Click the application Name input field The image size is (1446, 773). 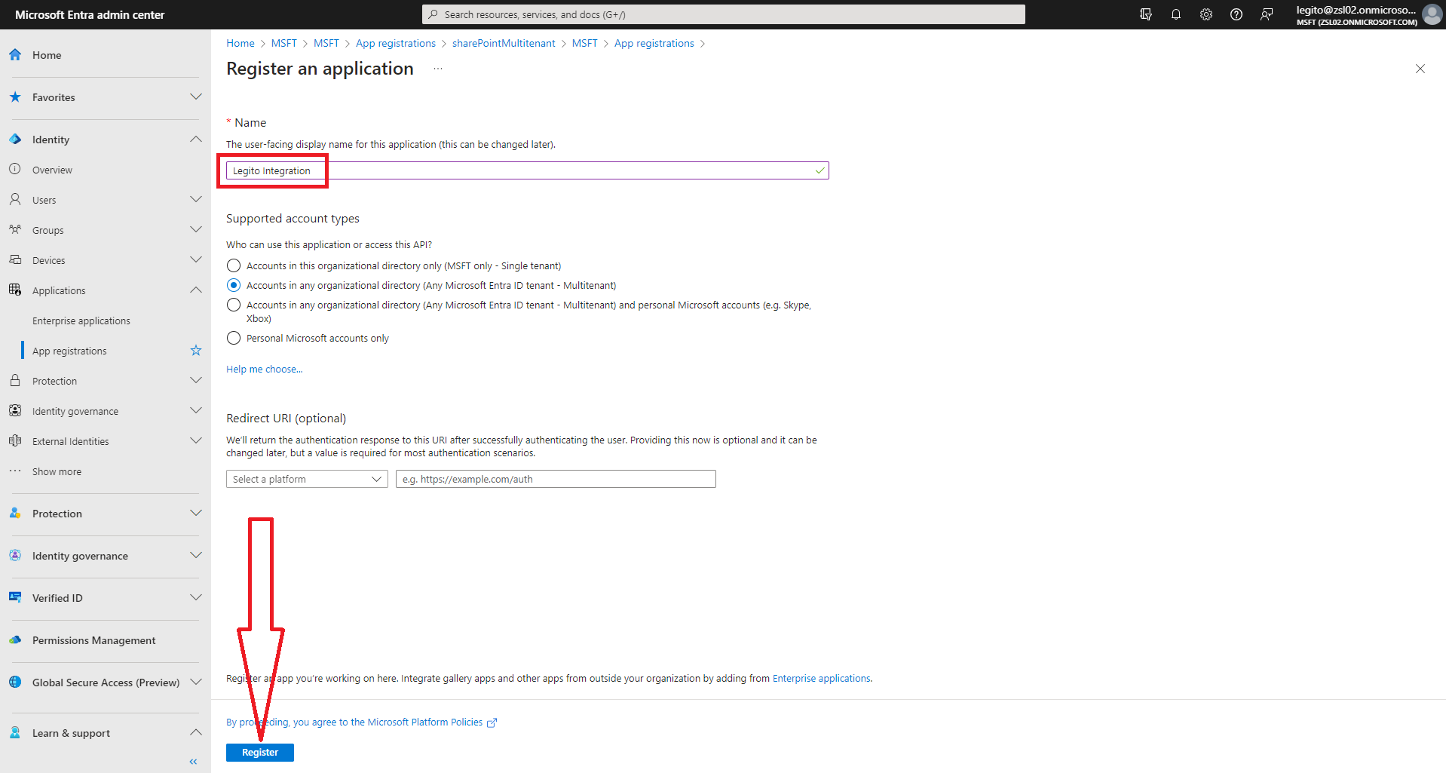528,170
